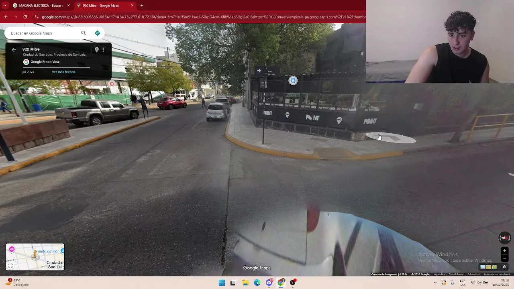
Task: Click the URL in the address bar
Action: tap(204, 17)
